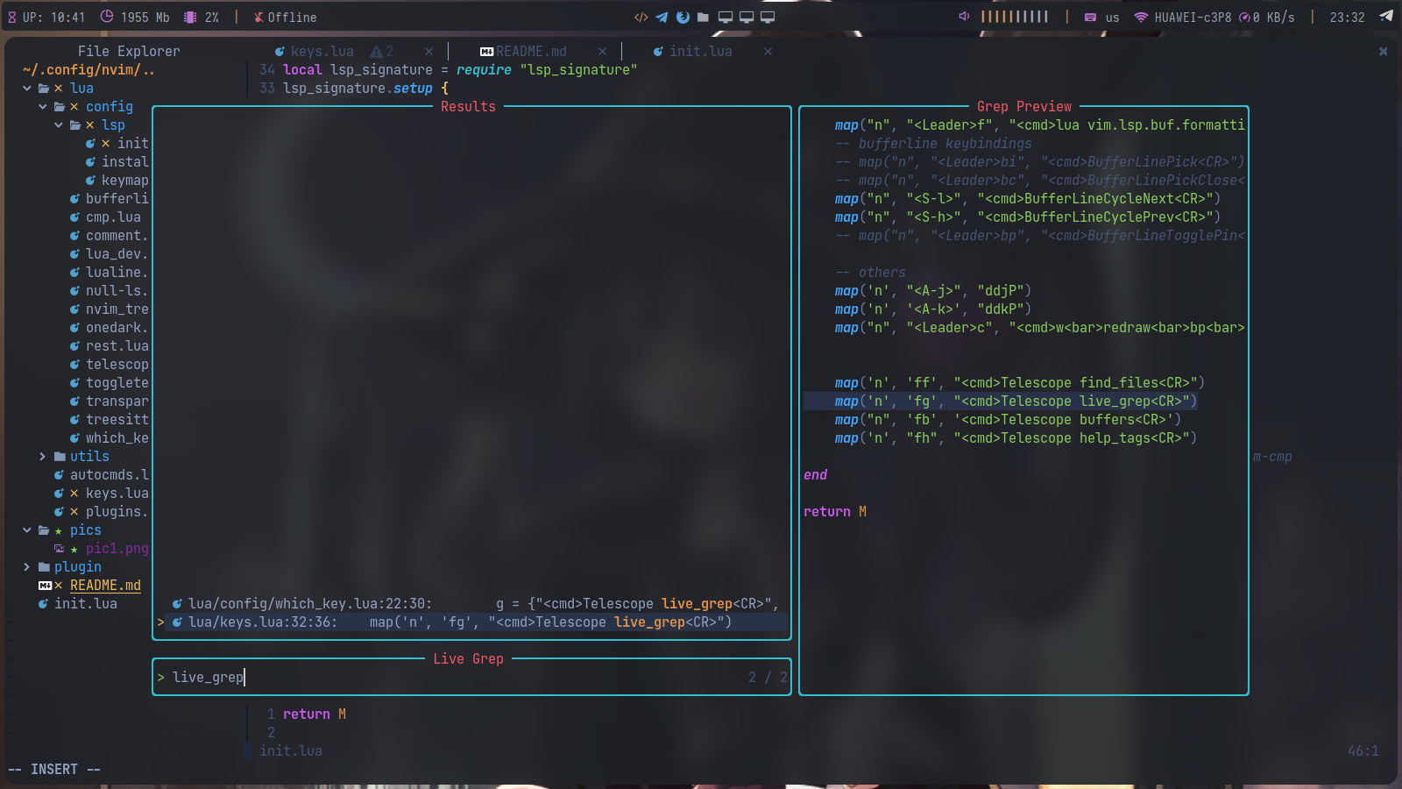
Task: Click the warning triangle on keys.lua tab
Action: [376, 52]
